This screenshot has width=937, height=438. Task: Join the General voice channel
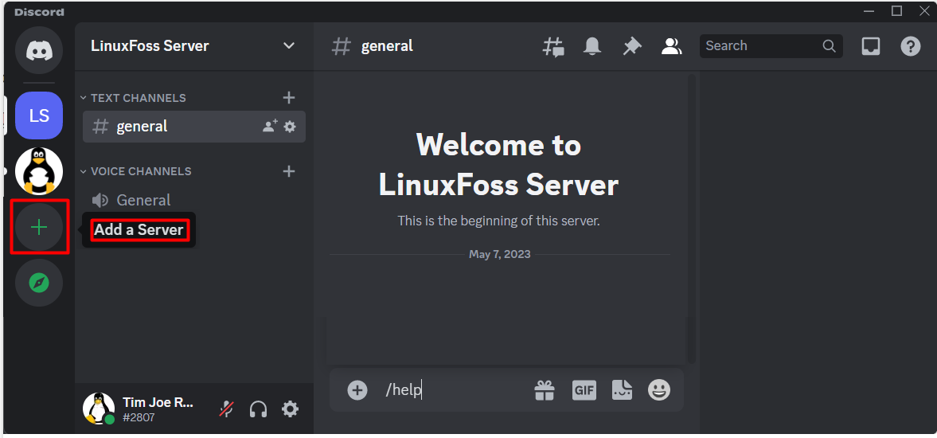click(x=194, y=200)
